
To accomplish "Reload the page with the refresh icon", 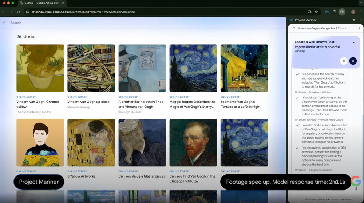I will click(18, 12).
